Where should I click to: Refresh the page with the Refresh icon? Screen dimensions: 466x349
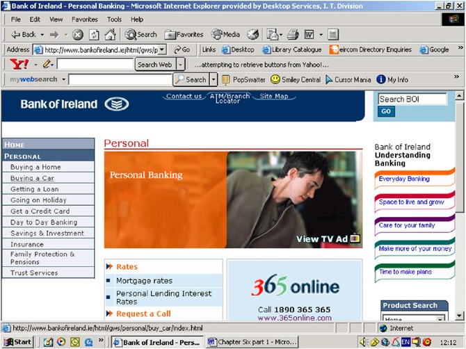coord(94,35)
